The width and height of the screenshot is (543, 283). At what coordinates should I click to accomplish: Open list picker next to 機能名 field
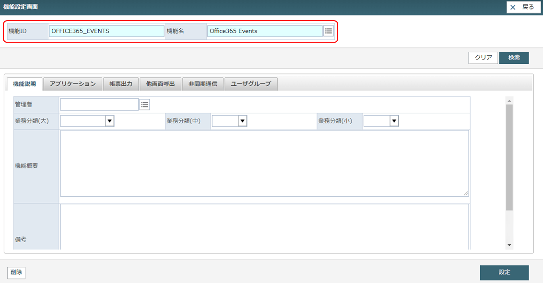coord(328,31)
